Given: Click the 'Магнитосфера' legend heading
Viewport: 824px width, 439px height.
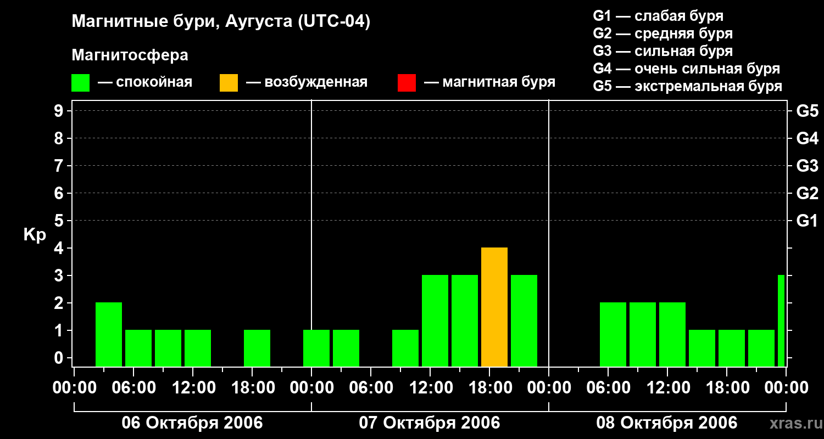Looking at the screenshot, I should [130, 55].
